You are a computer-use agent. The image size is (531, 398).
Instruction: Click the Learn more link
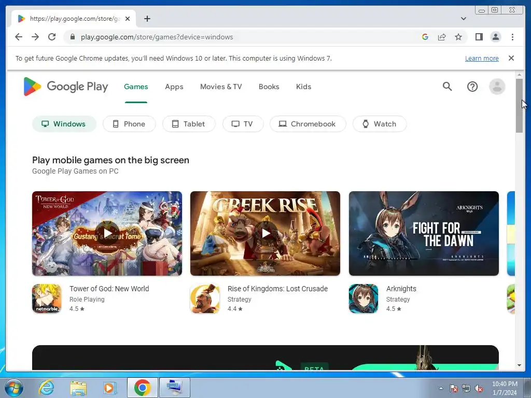482,58
